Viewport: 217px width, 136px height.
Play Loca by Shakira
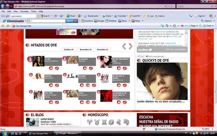point(82,102)
